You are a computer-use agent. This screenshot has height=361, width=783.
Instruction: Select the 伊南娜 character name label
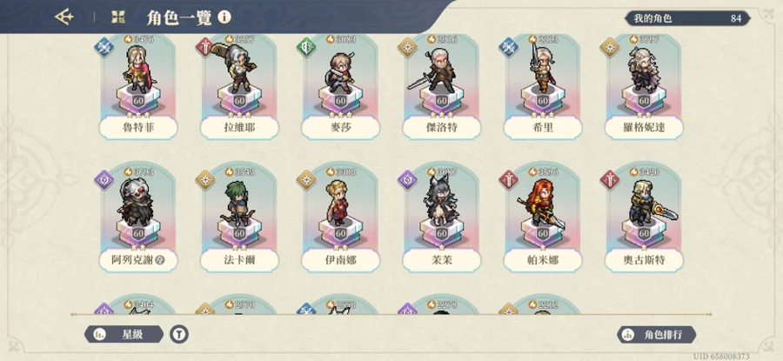point(340,260)
